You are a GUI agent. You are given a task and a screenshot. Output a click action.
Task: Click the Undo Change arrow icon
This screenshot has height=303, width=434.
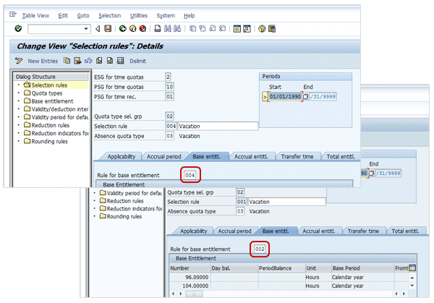tap(88, 61)
